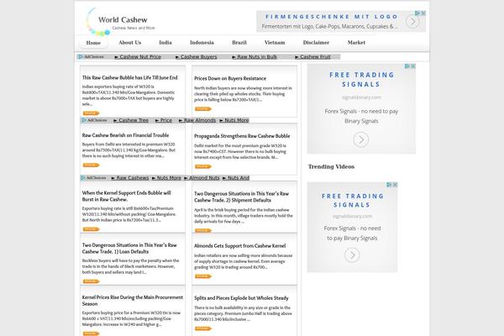Viewport: 504px width, 336px height.
Task: Go to the Indonesia section
Action: coord(202,43)
